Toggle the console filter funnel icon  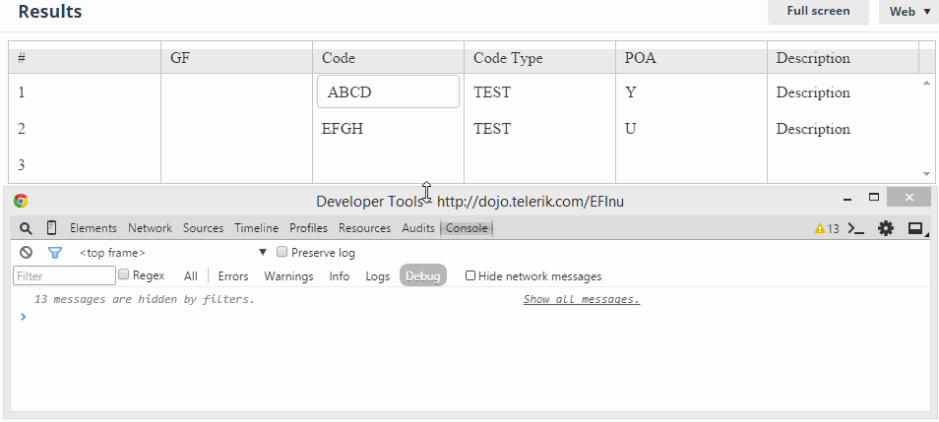click(x=55, y=253)
